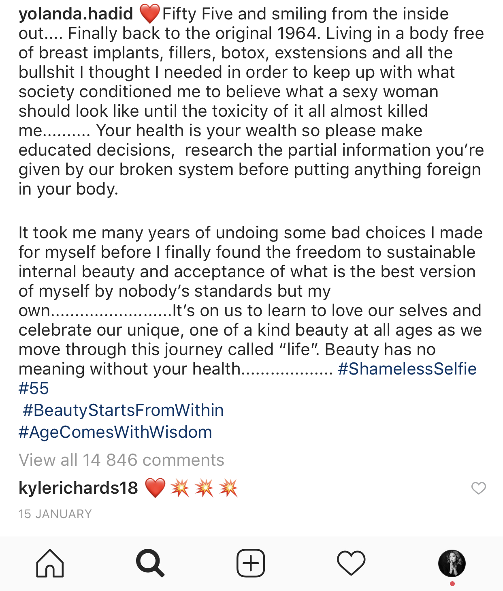Open the #AgeComesWithWisdom hashtag

(115, 432)
